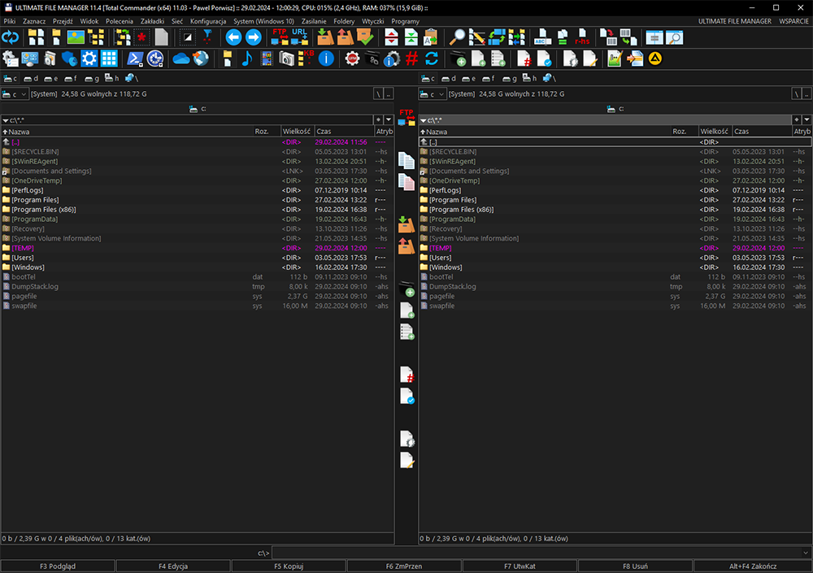Click Alt+F4 Zakończ button

[753, 566]
